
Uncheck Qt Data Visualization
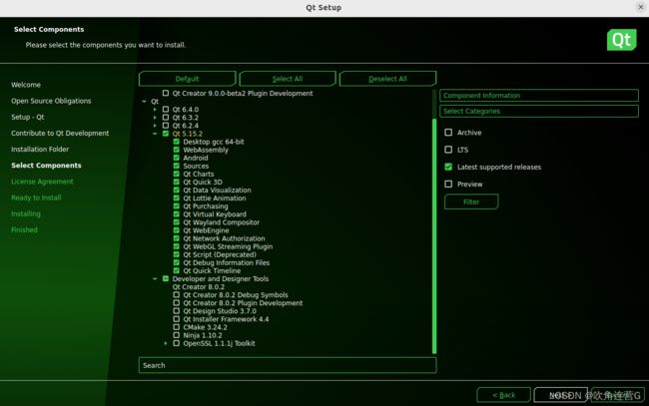pyautogui.click(x=177, y=190)
